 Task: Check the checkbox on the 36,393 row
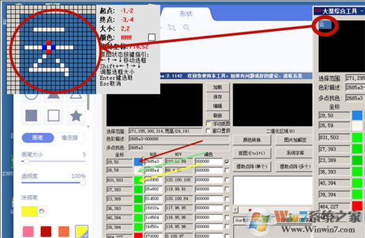[x=227, y=208]
